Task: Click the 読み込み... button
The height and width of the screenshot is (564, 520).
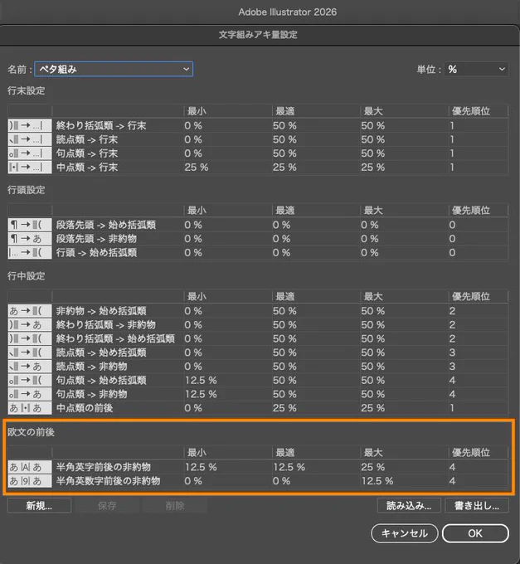Action: pos(409,506)
